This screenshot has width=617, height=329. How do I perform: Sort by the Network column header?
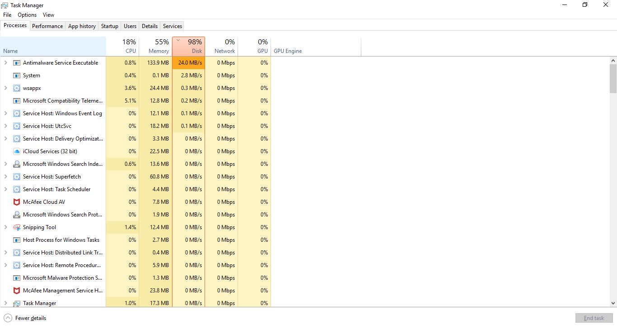point(221,47)
